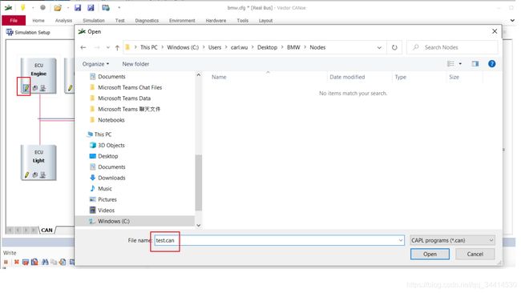This screenshot has height=293, width=521.
Task: Select Windows (C:) in navigation pane
Action: click(x=113, y=221)
